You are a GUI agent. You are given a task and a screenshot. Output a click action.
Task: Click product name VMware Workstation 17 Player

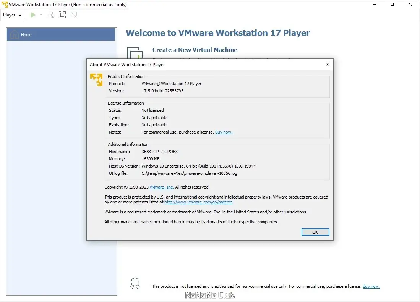[172, 84]
